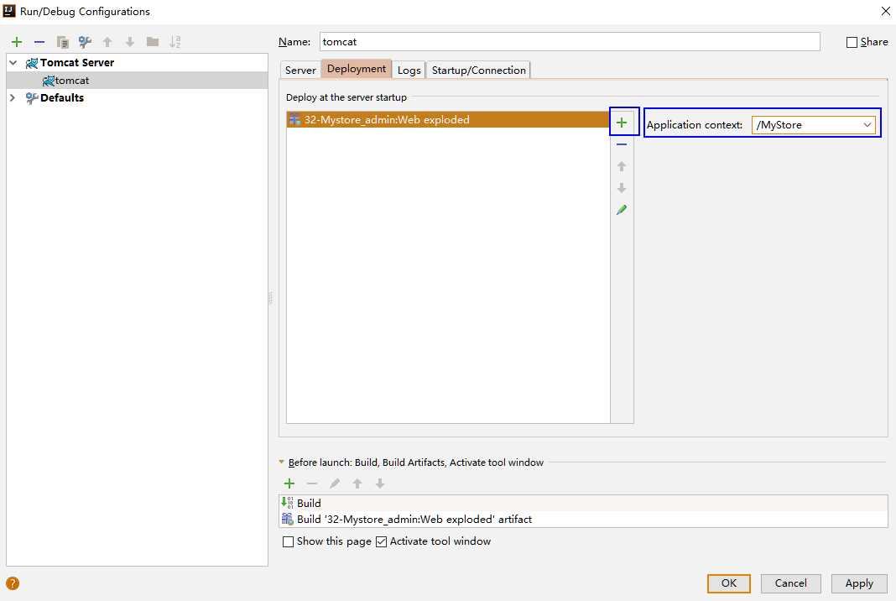Move before-launch task down
Image resolution: width=896 pixels, height=601 pixels.
[380, 483]
